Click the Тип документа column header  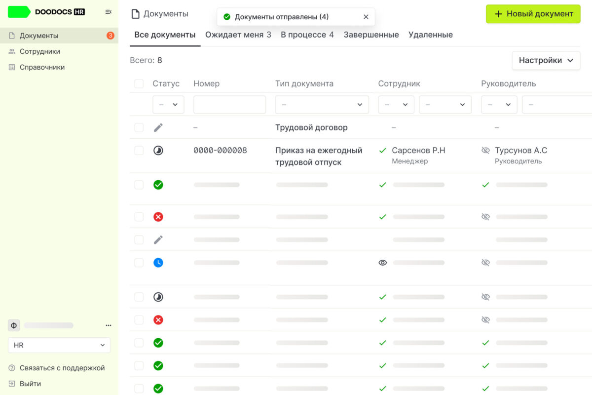click(304, 83)
